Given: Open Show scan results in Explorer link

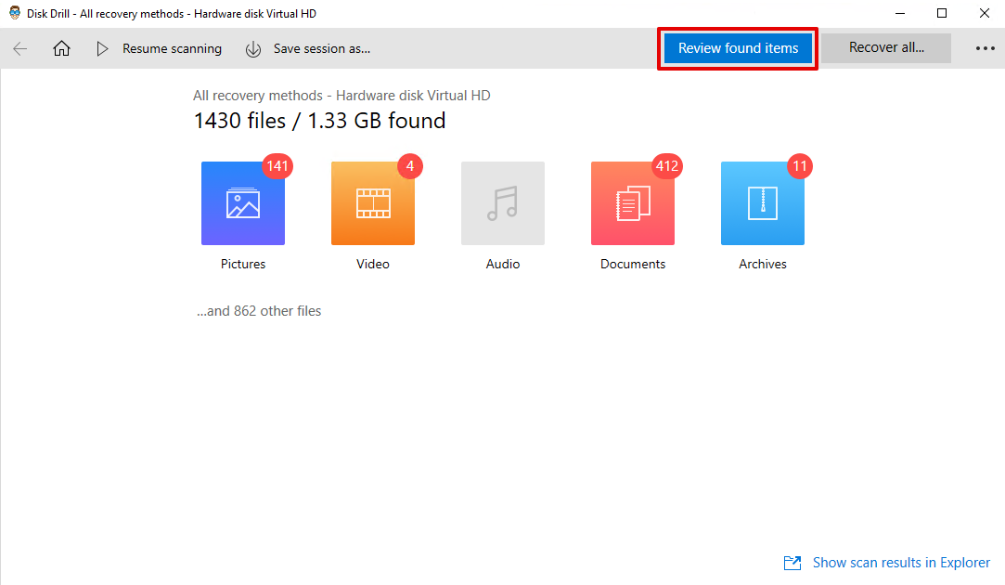Looking at the screenshot, I should point(901,563).
